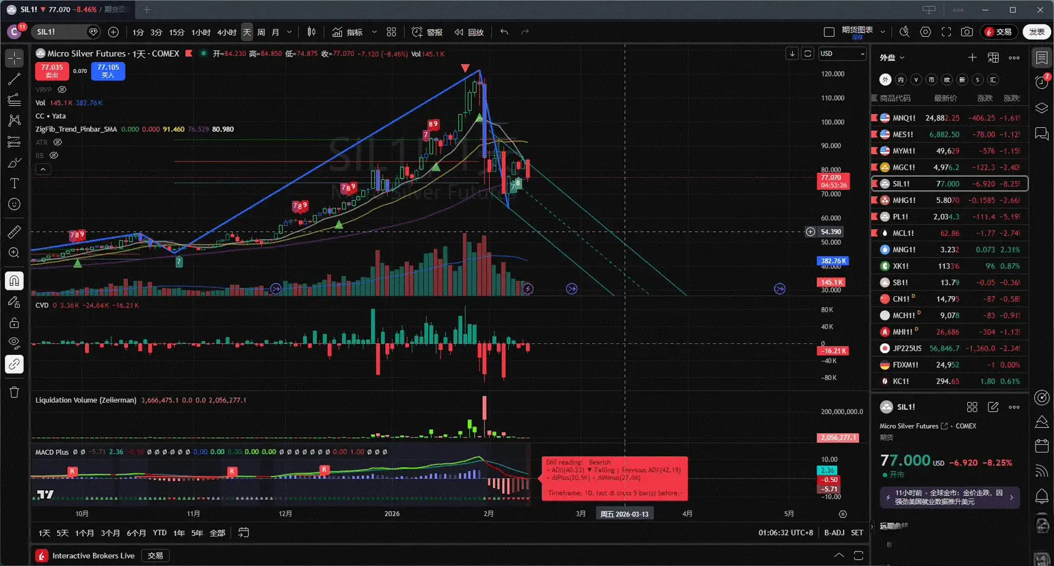Toggle stay in drawing mode
The width and height of the screenshot is (1054, 566).
click(14, 301)
